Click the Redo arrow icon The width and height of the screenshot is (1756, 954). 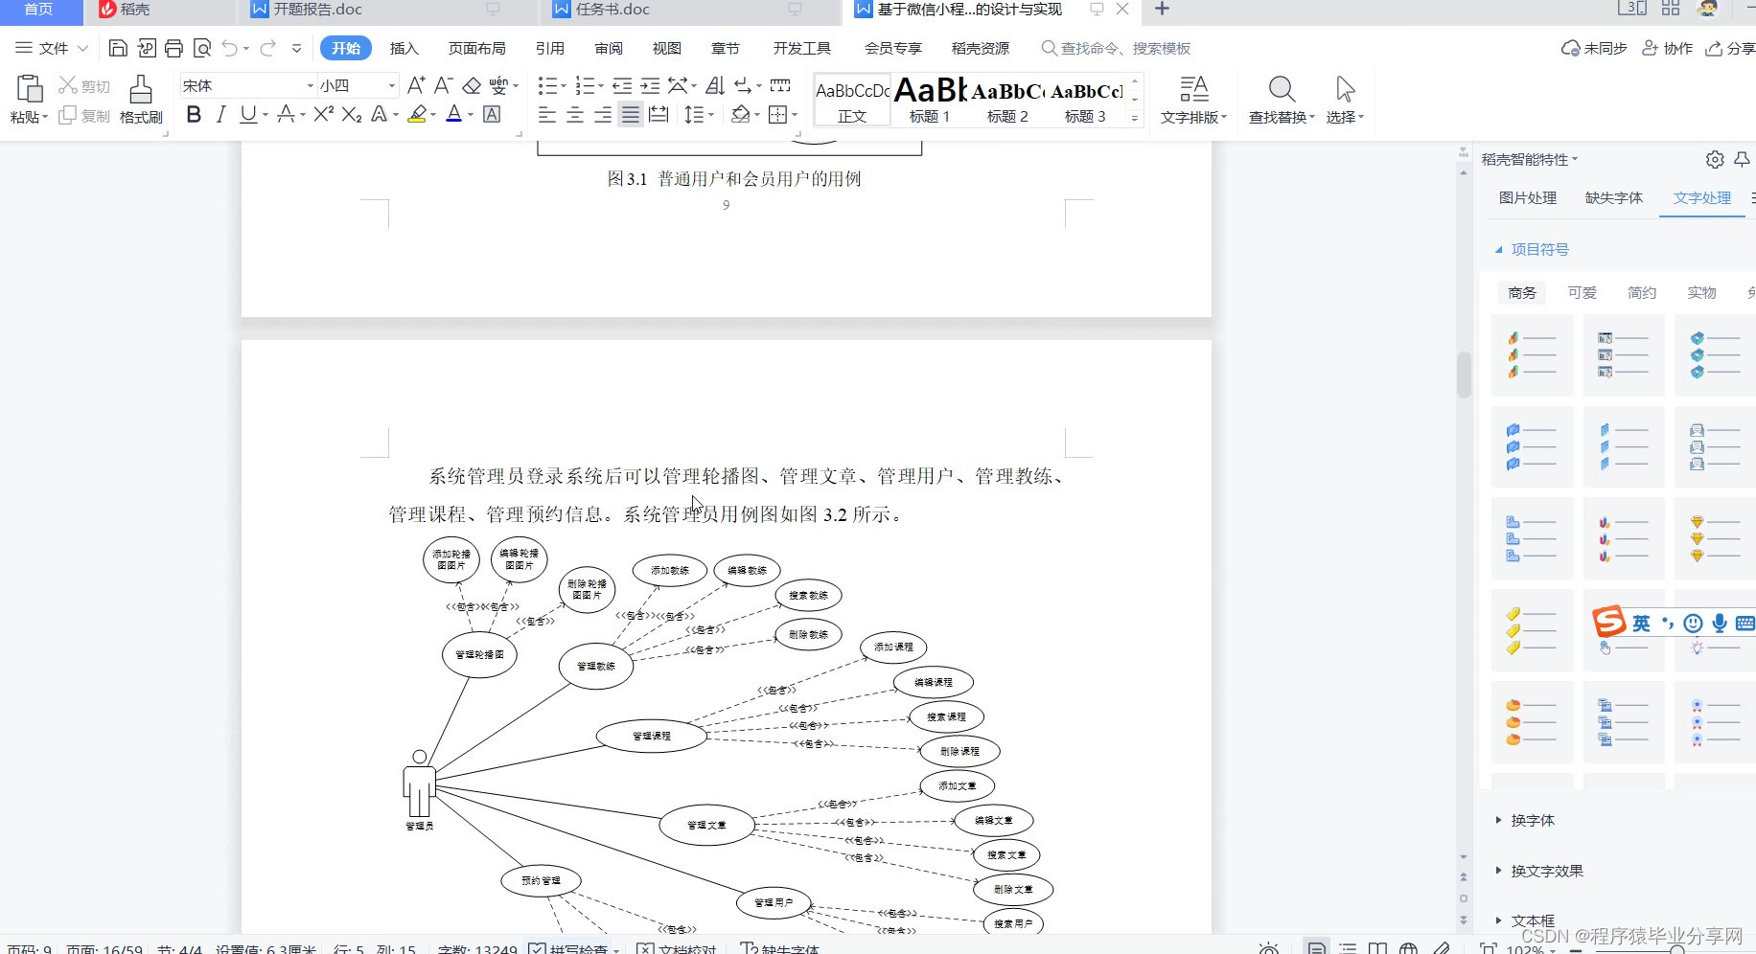coord(267,48)
